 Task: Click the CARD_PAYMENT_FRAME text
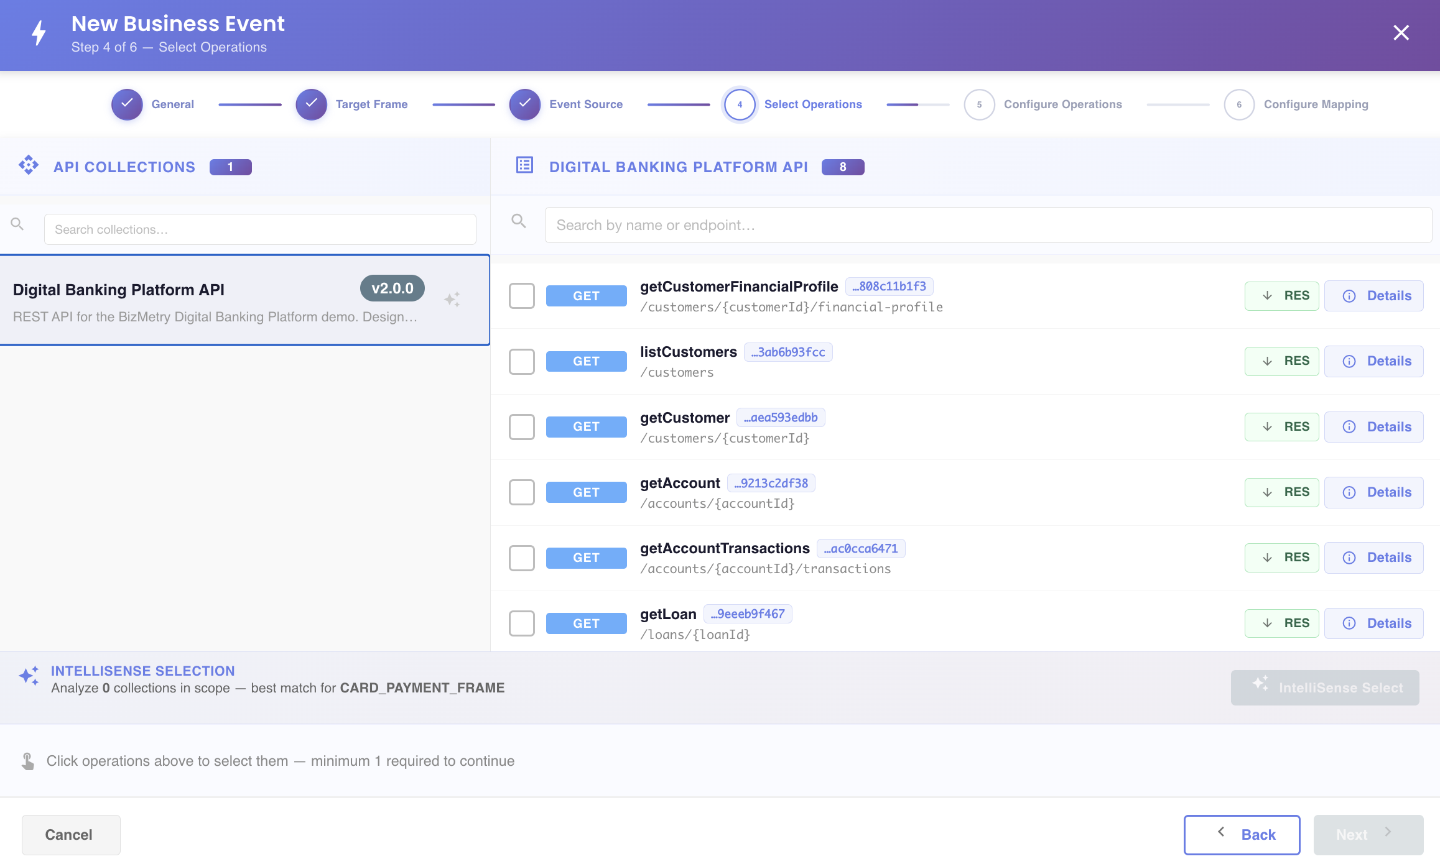422,688
